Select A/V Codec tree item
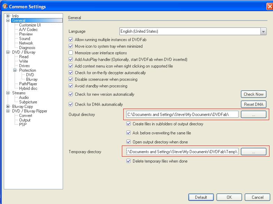The height and width of the screenshot is (204, 273). 29,29
